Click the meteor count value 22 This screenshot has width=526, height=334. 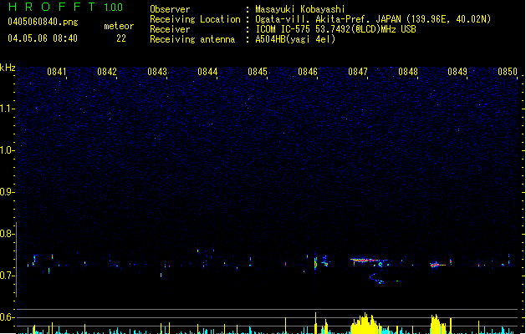coord(121,38)
